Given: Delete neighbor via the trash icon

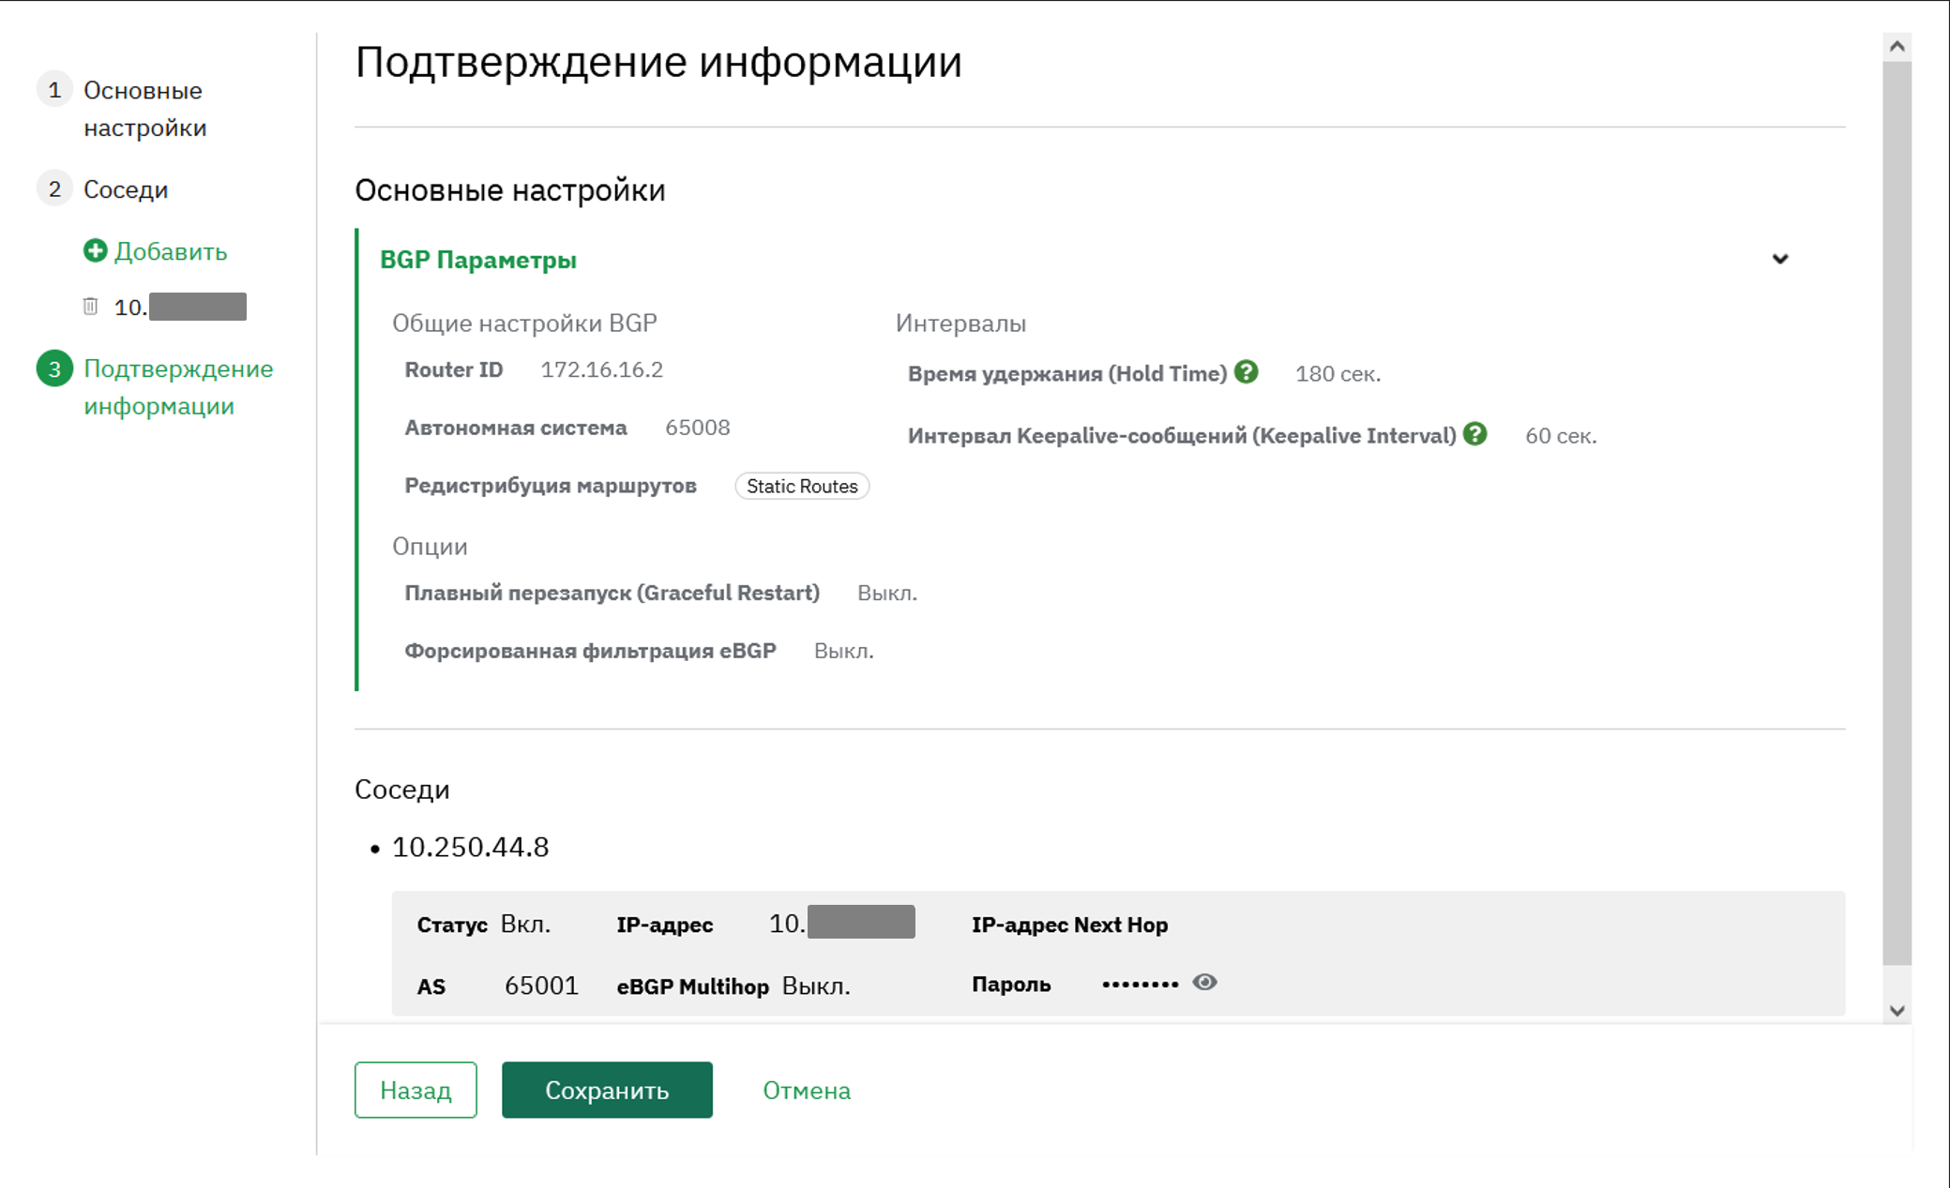Looking at the screenshot, I should [x=90, y=306].
